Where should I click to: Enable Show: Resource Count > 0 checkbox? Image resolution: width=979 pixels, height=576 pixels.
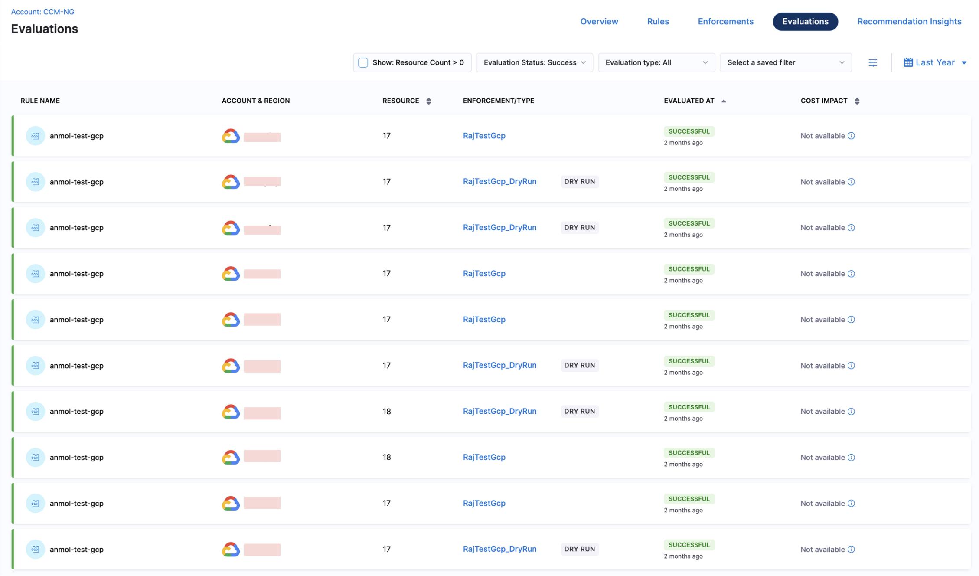tap(363, 62)
